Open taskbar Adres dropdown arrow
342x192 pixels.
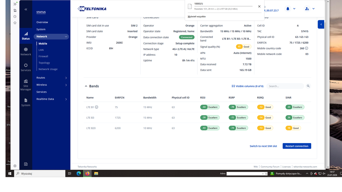tap(263, 174)
